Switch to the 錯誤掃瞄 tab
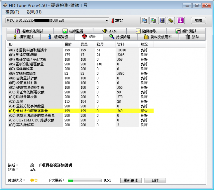214x190 pixels. click(120, 37)
